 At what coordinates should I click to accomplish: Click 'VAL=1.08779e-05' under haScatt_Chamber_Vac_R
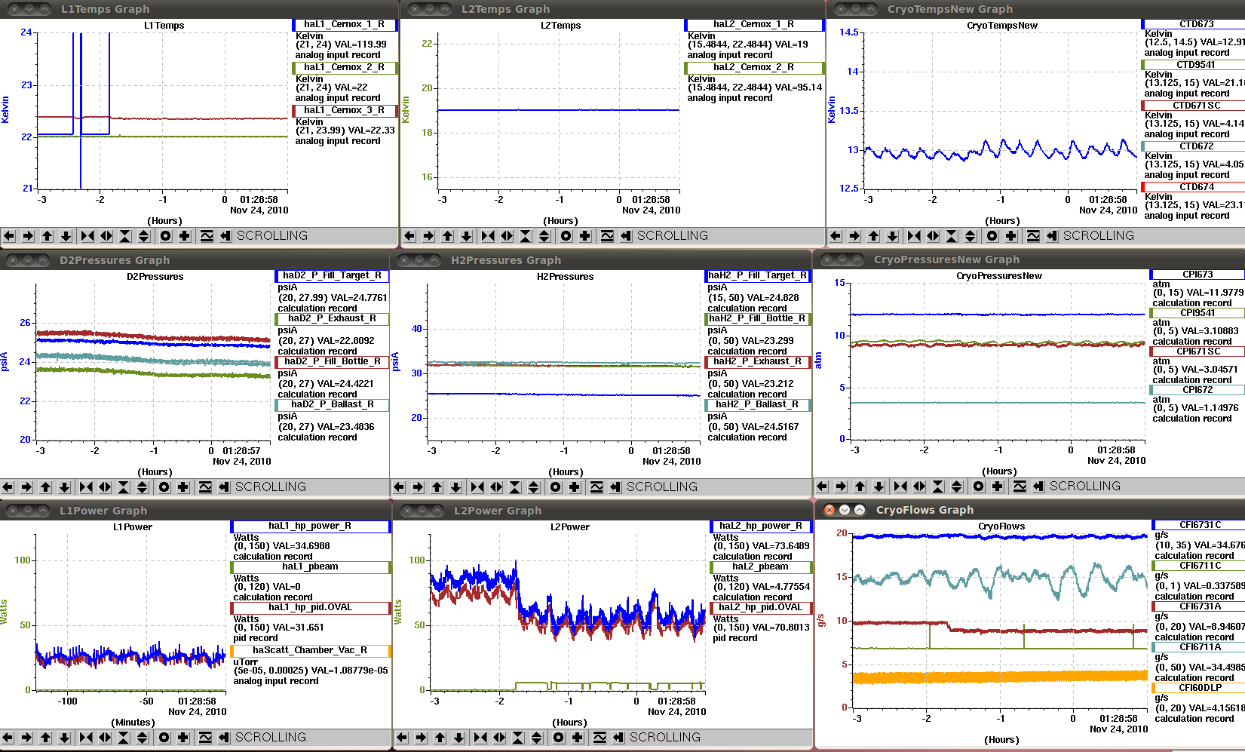349,671
